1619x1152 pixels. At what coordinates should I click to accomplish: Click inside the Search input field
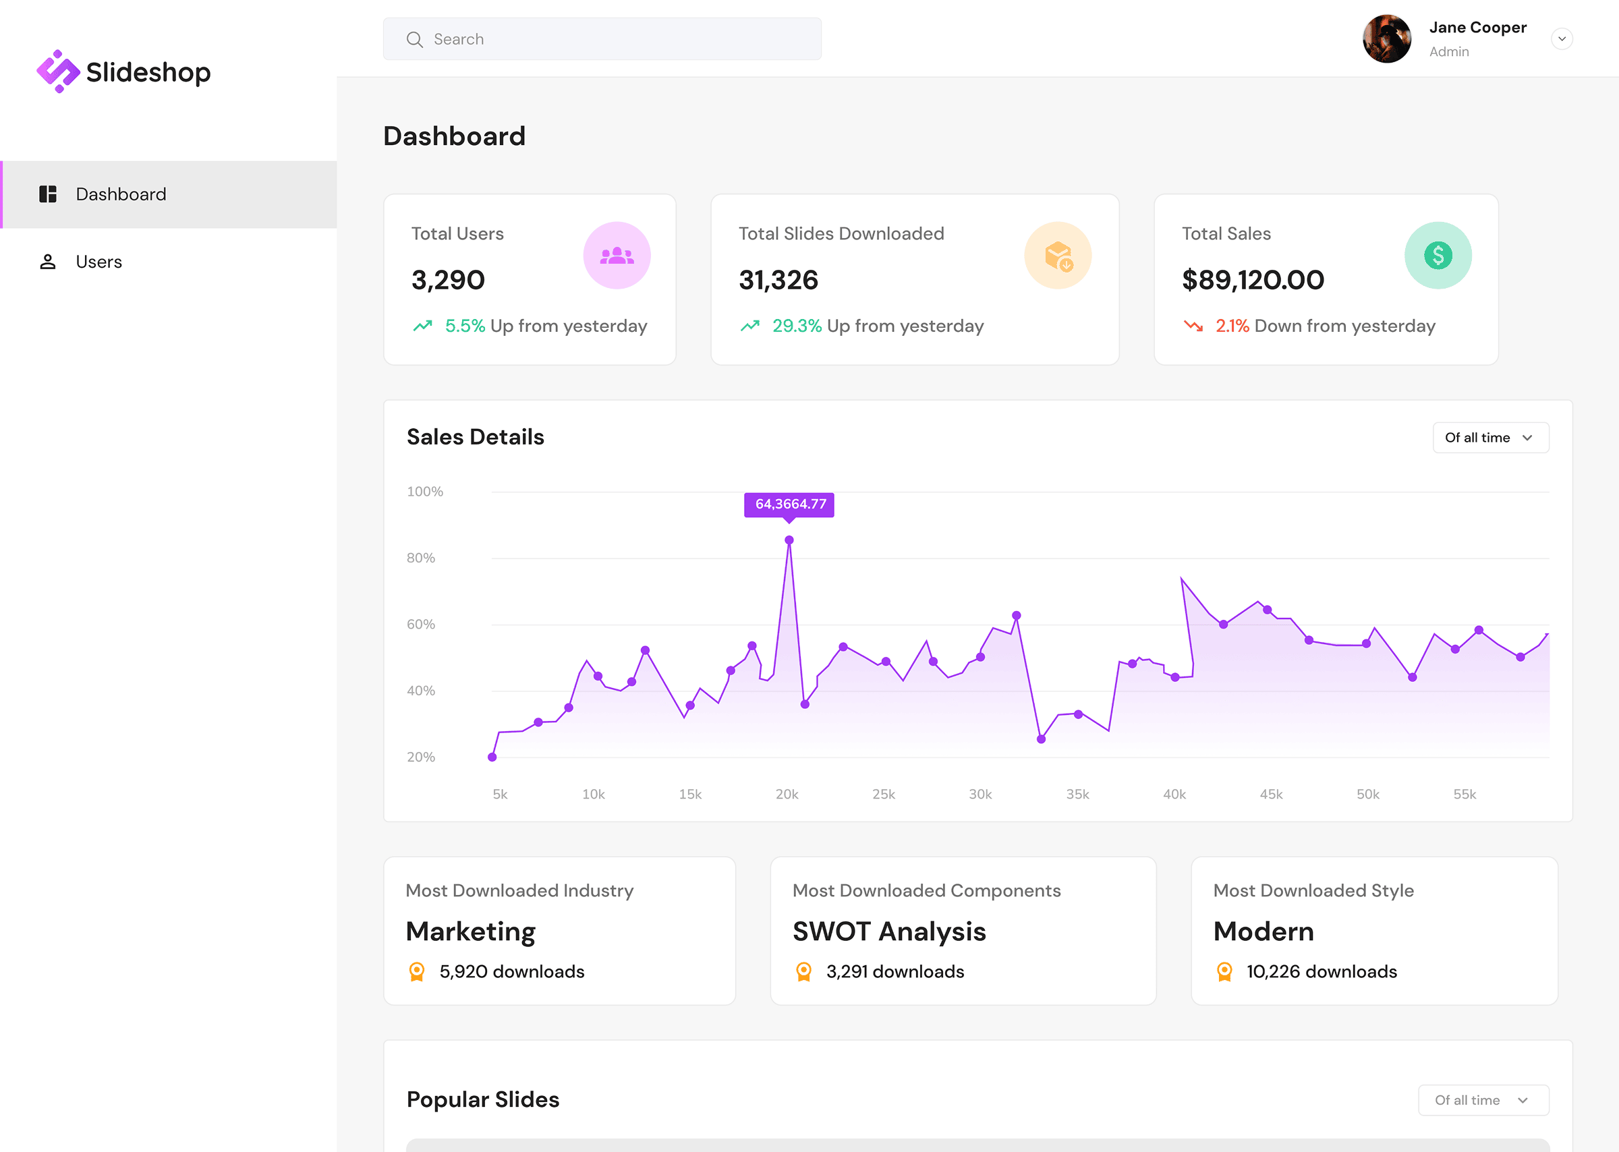pos(603,39)
